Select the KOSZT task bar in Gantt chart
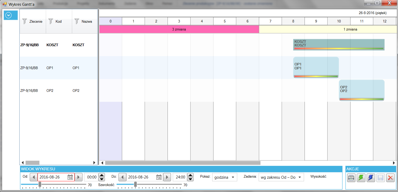This screenshot has width=398, height=192. coord(339,45)
